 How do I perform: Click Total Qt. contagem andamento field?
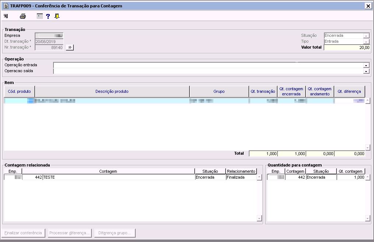[320, 154]
